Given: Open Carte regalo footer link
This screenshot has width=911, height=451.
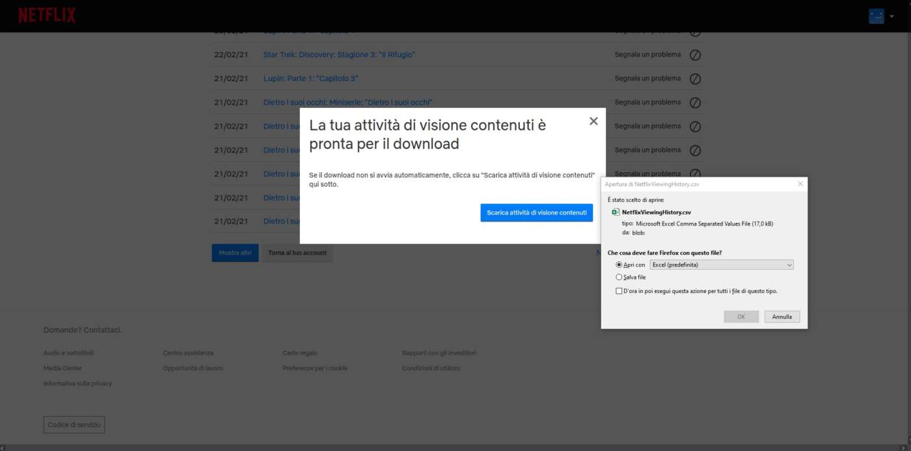Looking at the screenshot, I should 300,353.
